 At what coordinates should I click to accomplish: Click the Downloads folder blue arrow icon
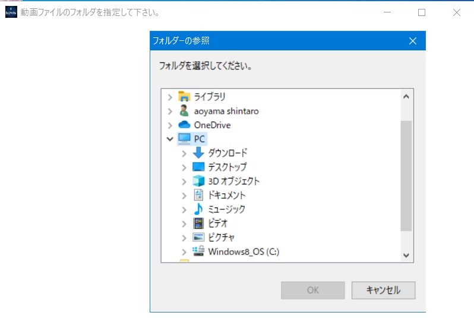[198, 153]
